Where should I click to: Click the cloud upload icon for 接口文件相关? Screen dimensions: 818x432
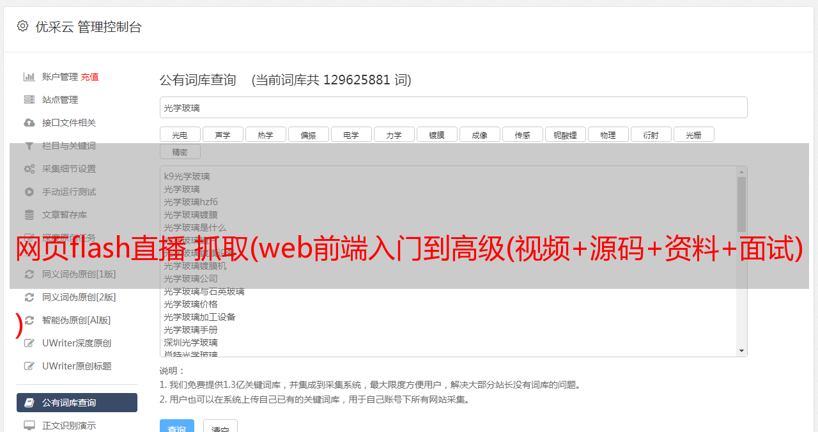coord(29,123)
